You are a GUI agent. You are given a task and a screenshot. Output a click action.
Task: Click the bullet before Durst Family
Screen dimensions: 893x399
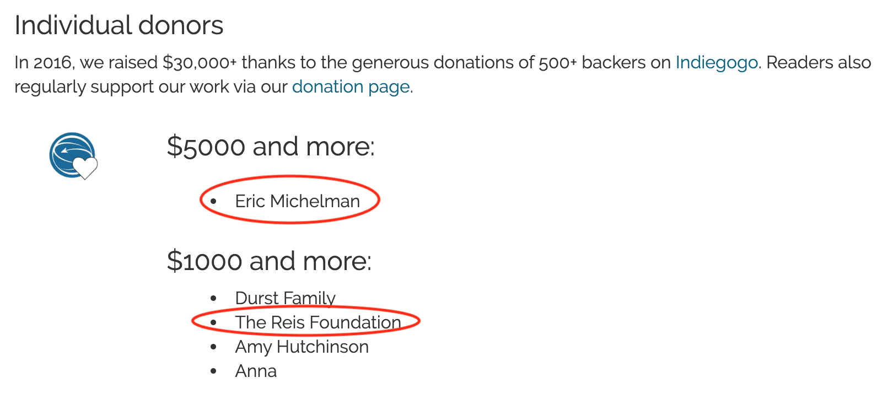[x=213, y=299]
